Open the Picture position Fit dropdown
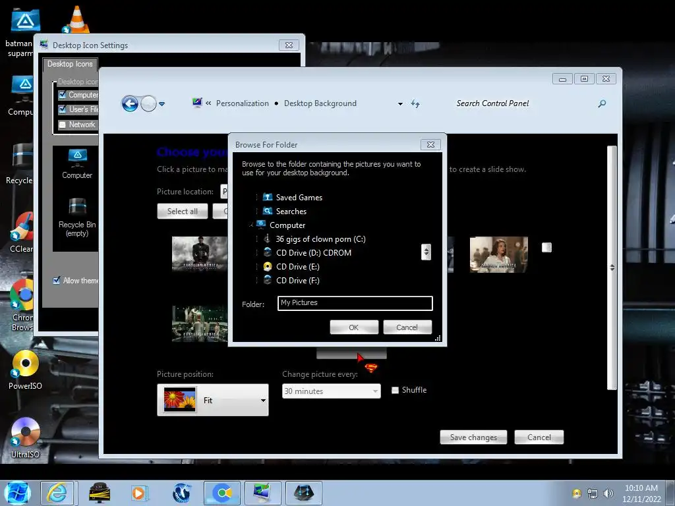The width and height of the screenshot is (675, 506). pos(213,400)
